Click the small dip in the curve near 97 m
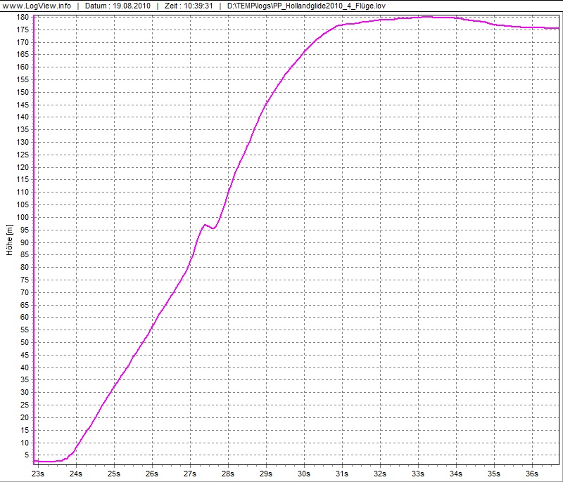This screenshot has width=563, height=482. pos(213,228)
